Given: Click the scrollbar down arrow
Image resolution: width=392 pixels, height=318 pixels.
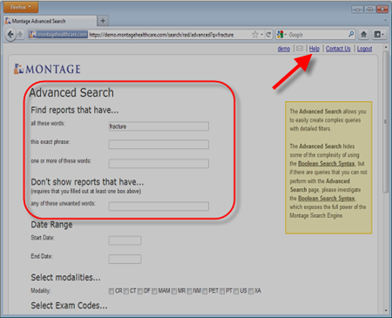Looking at the screenshot, I should (386, 310).
